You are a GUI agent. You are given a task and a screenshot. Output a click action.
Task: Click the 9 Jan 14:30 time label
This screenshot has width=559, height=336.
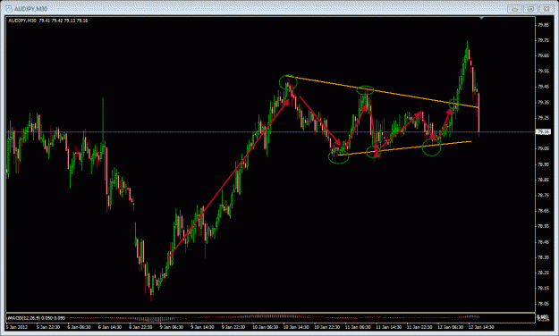coord(202,327)
